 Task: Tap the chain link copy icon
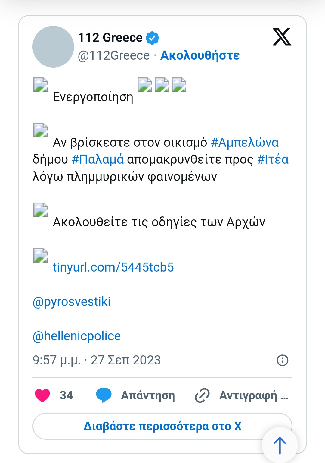202,395
